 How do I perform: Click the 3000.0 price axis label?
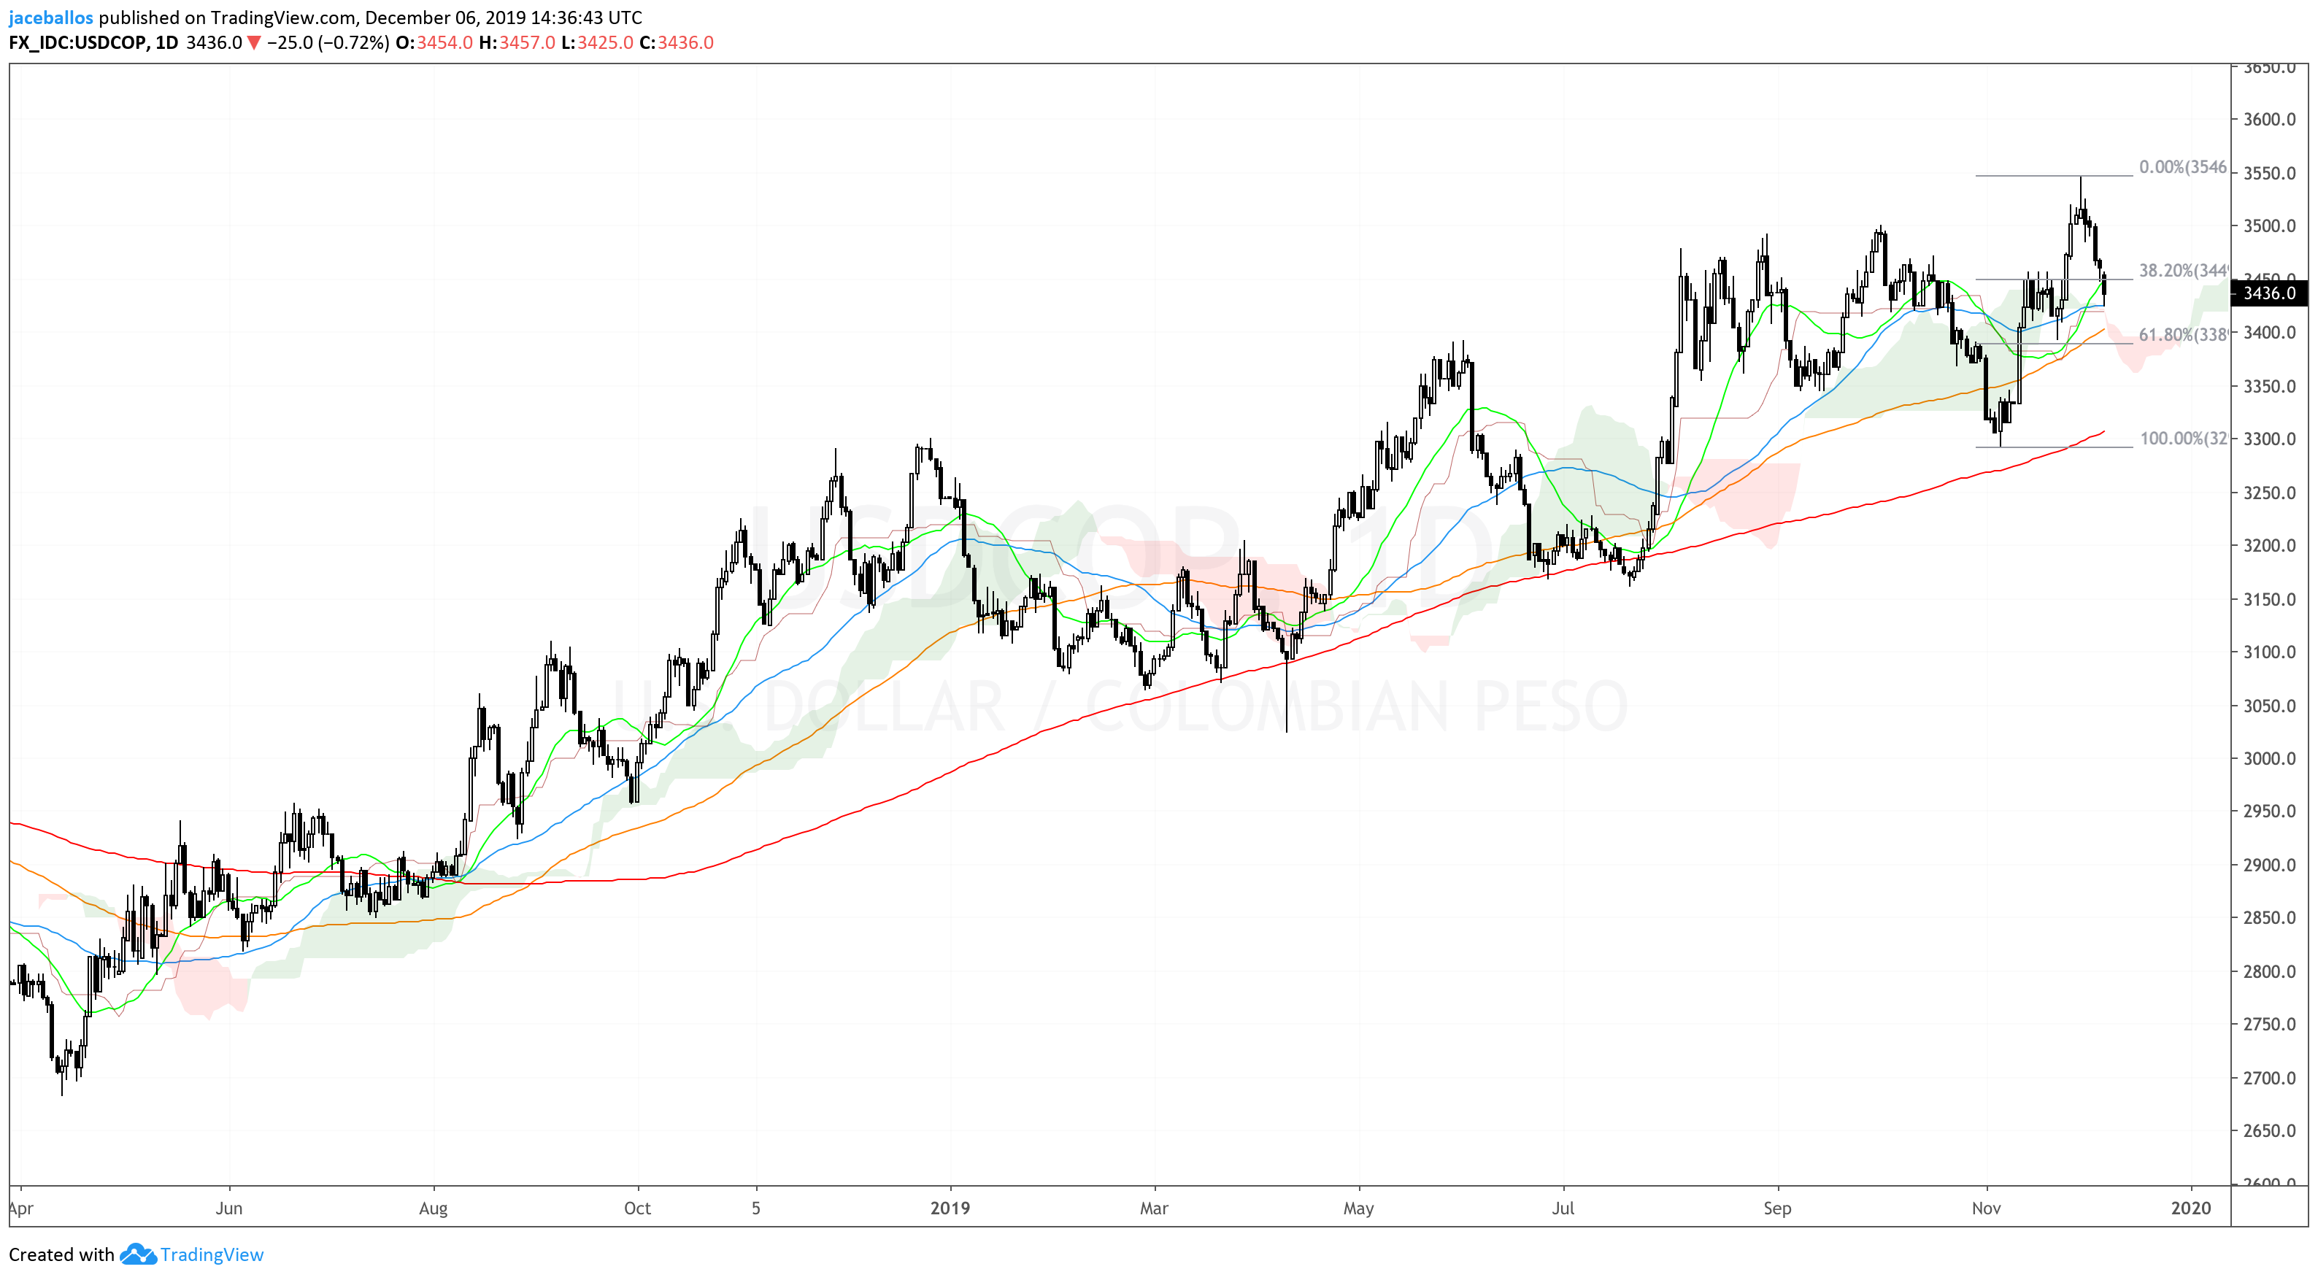[2269, 758]
